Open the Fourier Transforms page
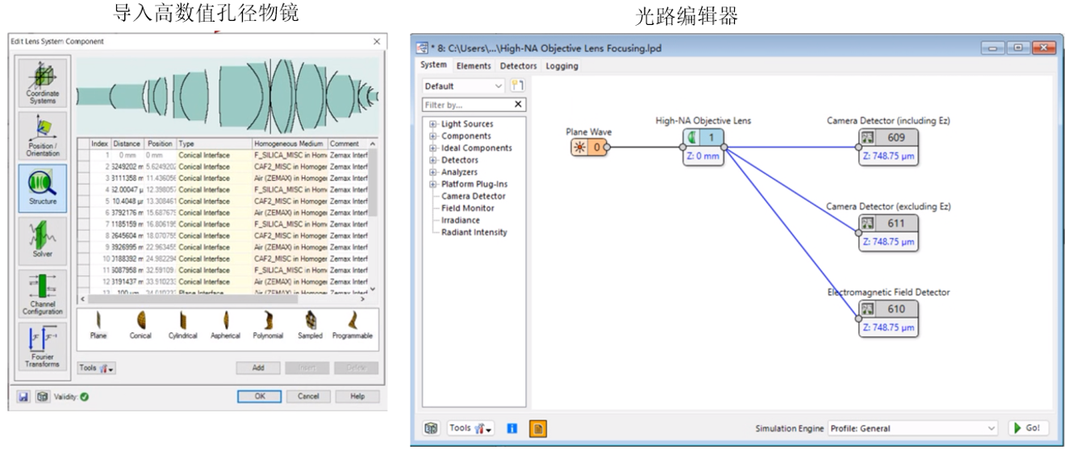1069x450 pixels. (x=42, y=347)
